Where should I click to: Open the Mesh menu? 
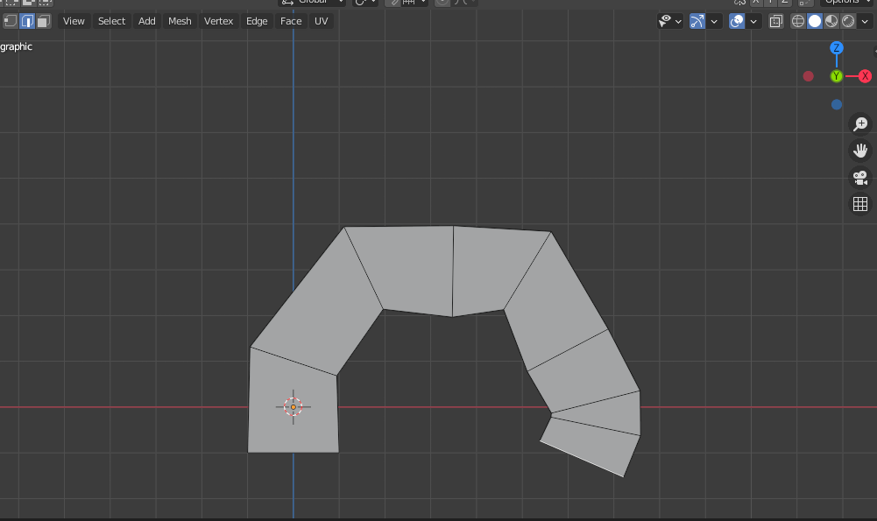pyautogui.click(x=180, y=21)
